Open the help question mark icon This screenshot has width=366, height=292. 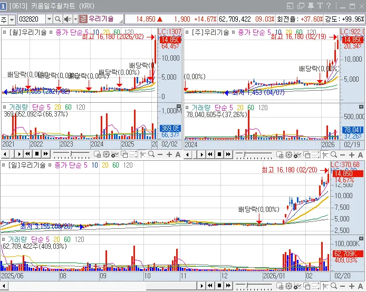(x=329, y=6)
